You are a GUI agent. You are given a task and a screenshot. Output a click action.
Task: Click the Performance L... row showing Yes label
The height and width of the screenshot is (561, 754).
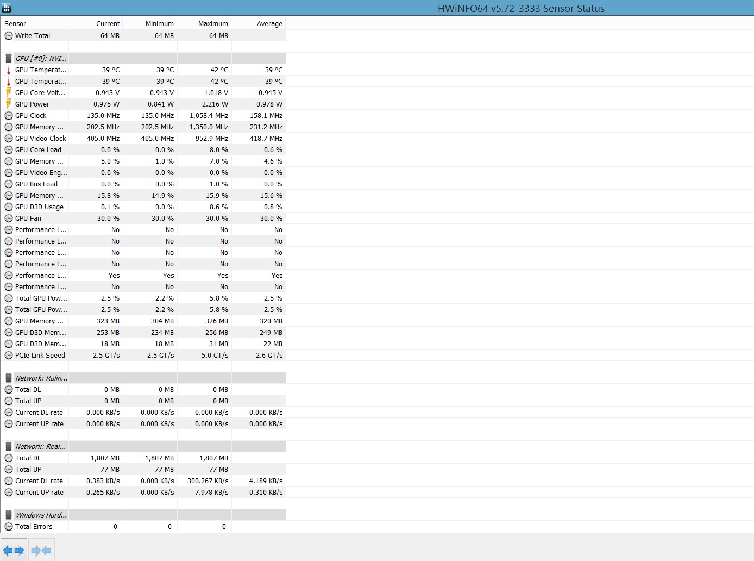(41, 276)
